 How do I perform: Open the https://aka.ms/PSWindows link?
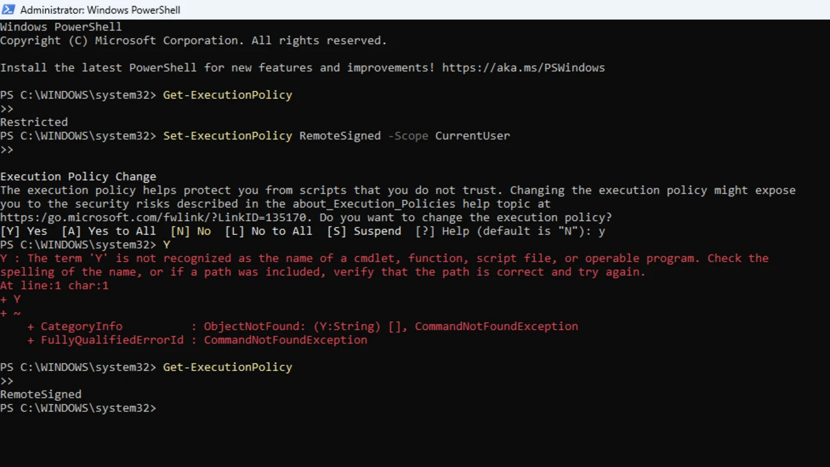[523, 67]
